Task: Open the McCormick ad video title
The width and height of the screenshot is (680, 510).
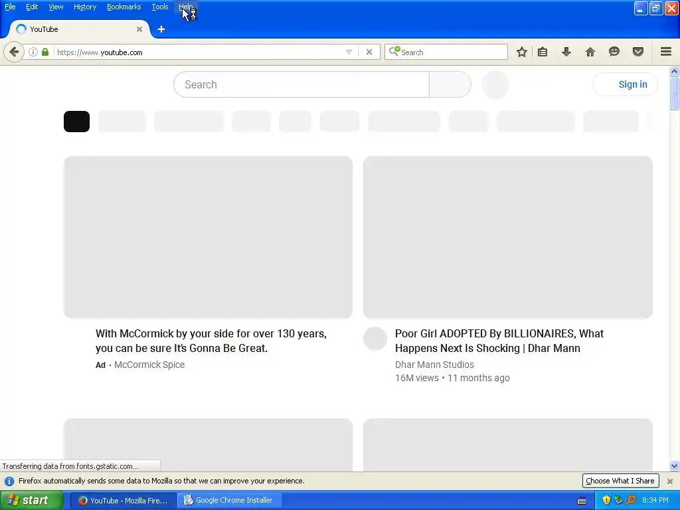Action: (x=211, y=341)
